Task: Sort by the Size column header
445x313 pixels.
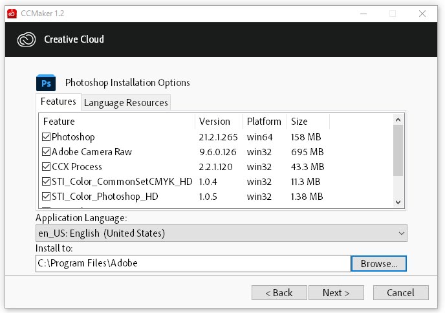Action: click(x=309, y=122)
